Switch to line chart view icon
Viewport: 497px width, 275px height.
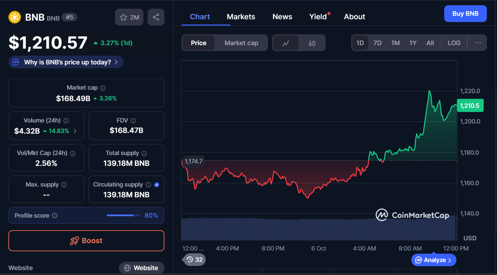(x=286, y=43)
